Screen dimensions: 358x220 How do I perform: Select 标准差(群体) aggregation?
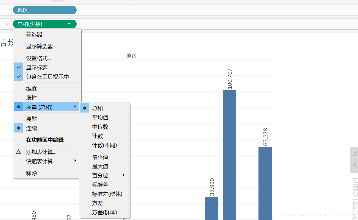point(104,194)
